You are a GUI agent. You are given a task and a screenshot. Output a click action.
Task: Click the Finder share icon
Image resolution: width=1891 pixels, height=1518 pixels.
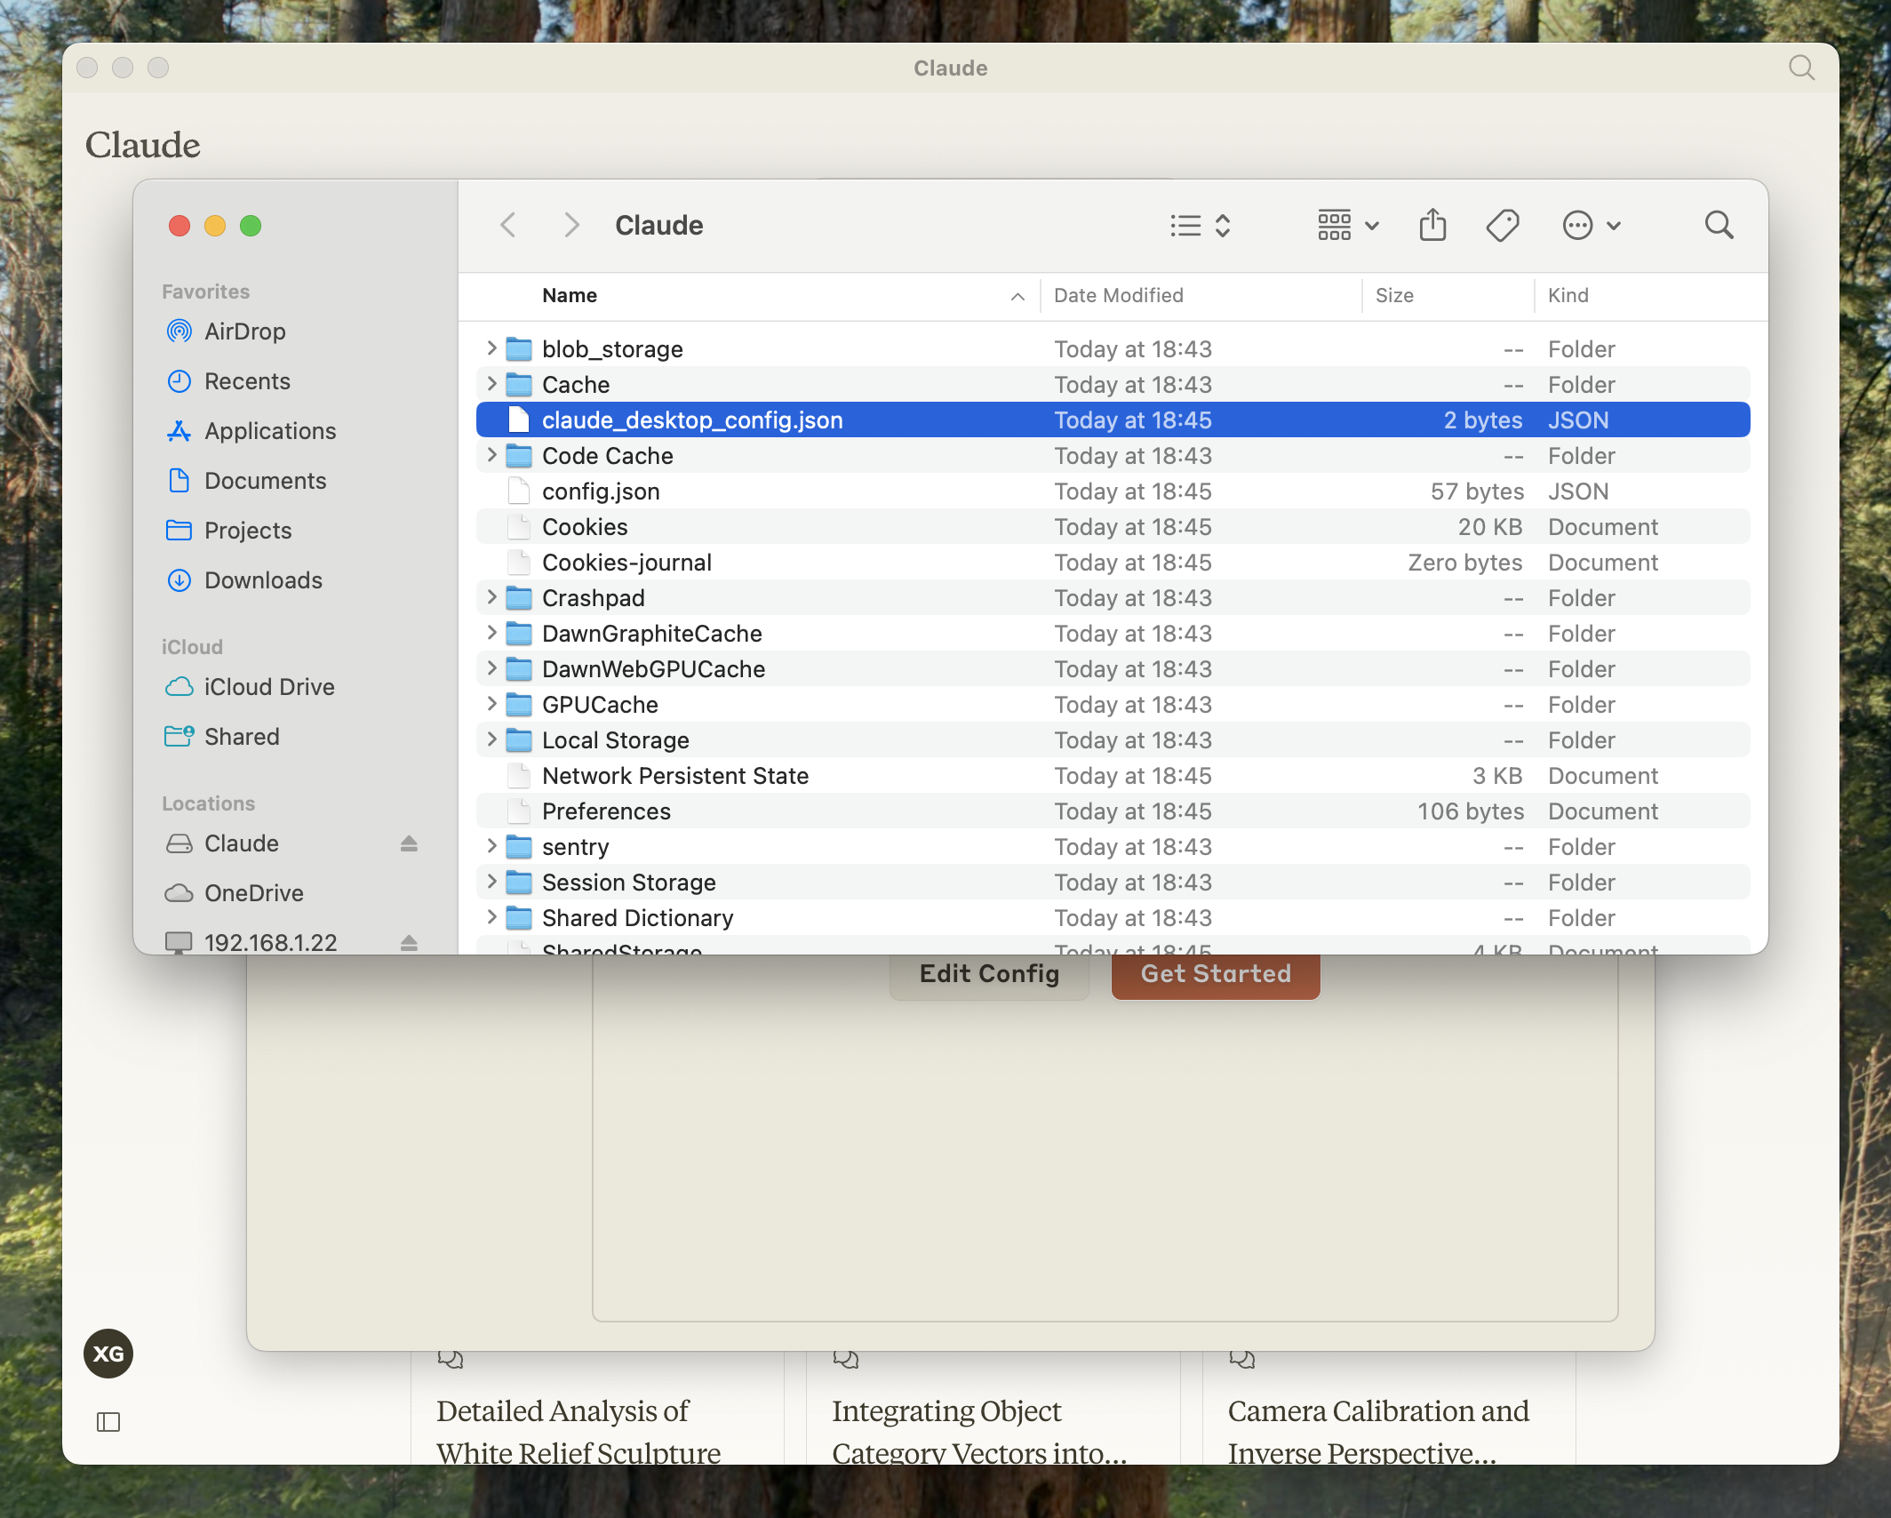[x=1432, y=225]
